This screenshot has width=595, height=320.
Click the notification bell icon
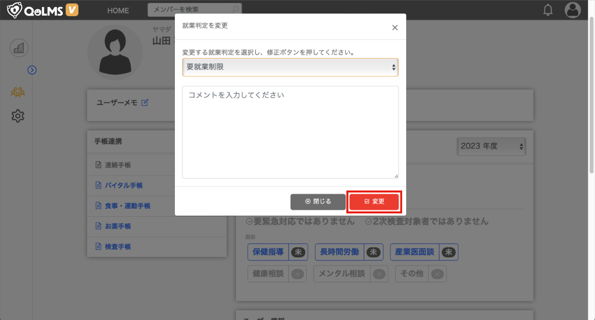click(547, 10)
